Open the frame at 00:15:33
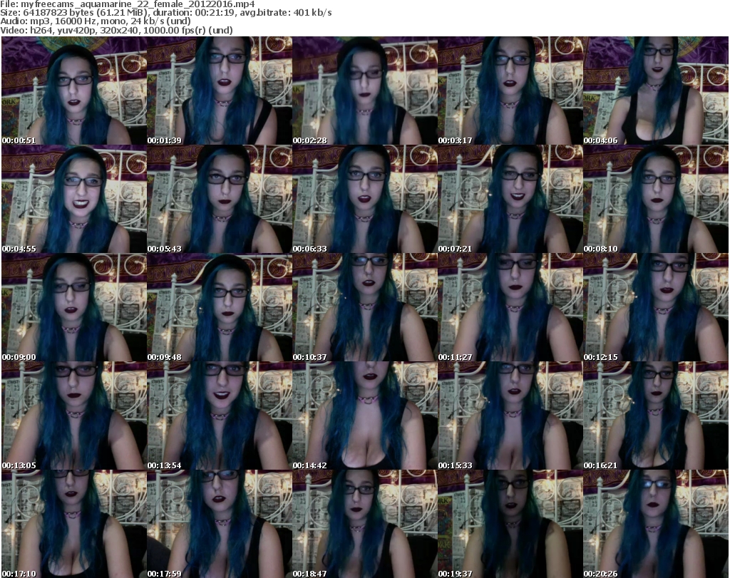730x578 pixels. point(510,416)
